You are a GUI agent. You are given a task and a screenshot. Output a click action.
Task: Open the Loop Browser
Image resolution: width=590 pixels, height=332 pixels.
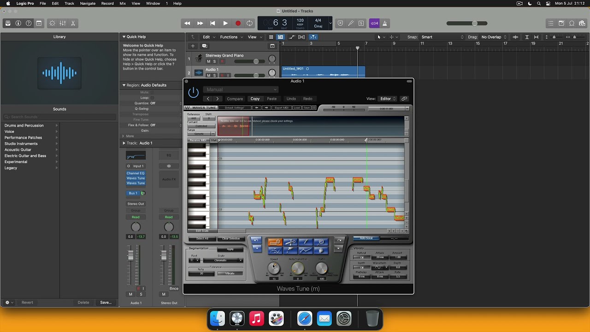coord(572,23)
